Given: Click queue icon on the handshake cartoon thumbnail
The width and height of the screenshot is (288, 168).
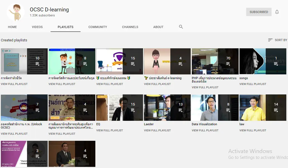Looking at the screenshot, I should pyautogui.click(x=85, y=64).
